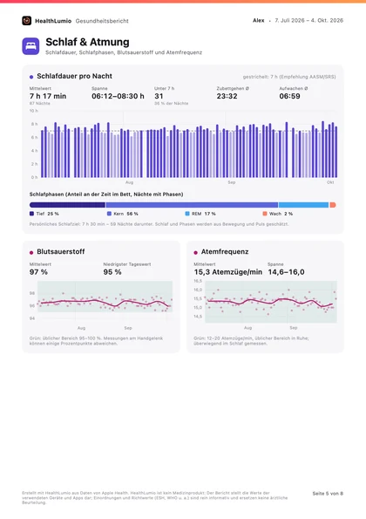366x519 pixels.
Task: Click the Kern 56 % legend text
Action: pyautogui.click(x=126, y=214)
